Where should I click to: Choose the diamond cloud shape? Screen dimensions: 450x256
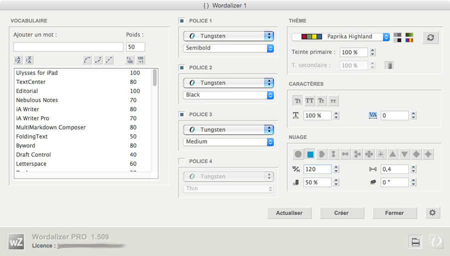(x=416, y=154)
